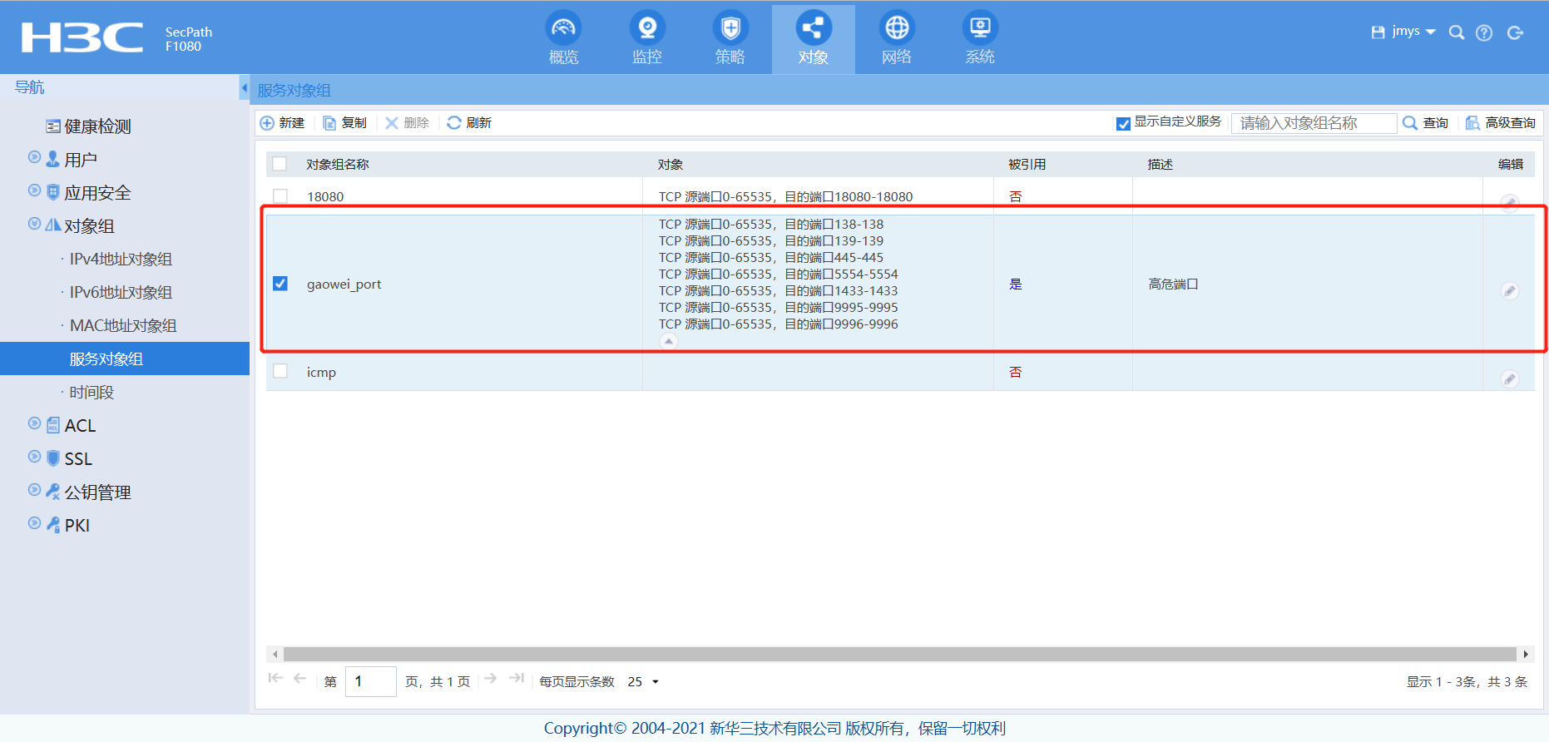
Task: Sort by 对象组名称 column header
Action: point(338,165)
